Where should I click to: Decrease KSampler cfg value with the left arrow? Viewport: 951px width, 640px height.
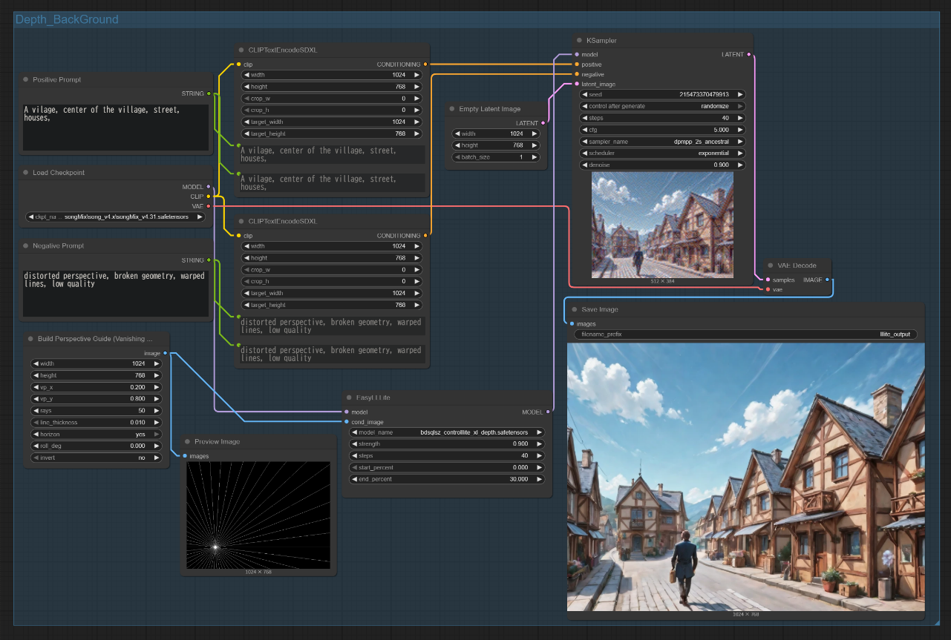coord(584,130)
